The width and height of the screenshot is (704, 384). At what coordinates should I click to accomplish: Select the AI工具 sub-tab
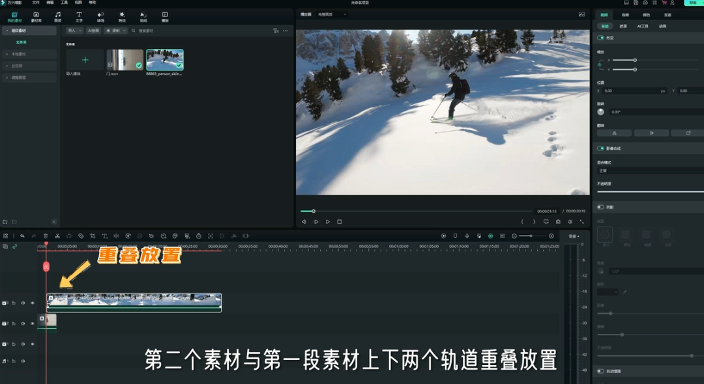click(x=643, y=27)
